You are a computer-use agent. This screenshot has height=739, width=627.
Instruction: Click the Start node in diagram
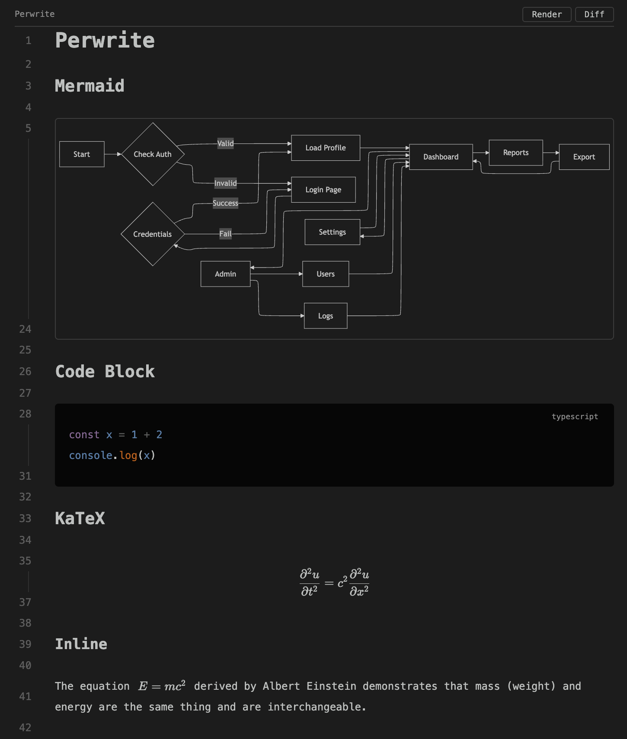coord(82,154)
